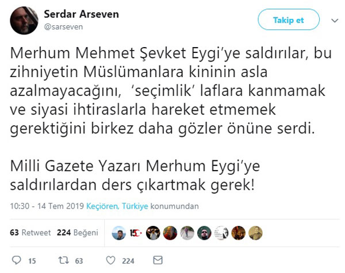The width and height of the screenshot is (345, 273).
Task: Click the first liker avatar in row
Action: click(117, 233)
